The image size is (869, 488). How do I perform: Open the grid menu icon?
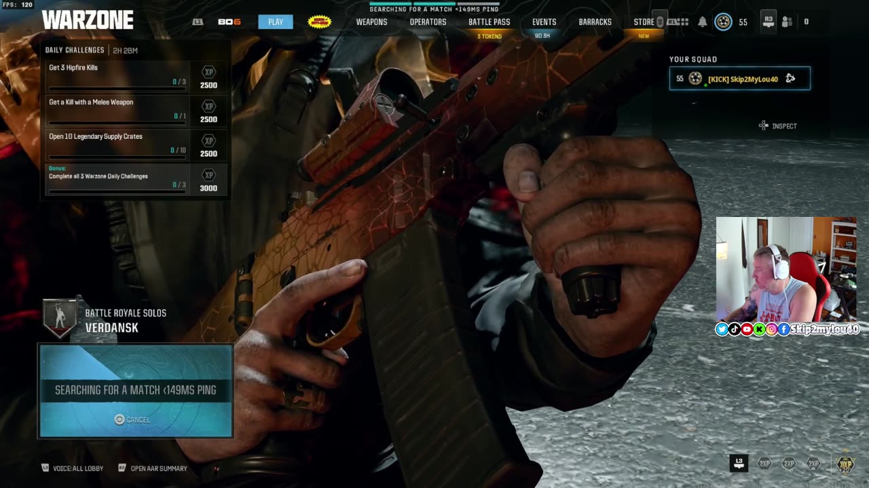683,22
